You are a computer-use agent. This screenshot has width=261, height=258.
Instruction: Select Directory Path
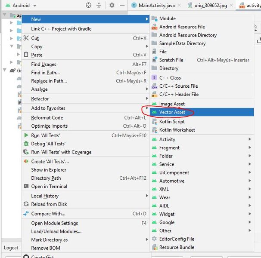[x=86, y=178]
